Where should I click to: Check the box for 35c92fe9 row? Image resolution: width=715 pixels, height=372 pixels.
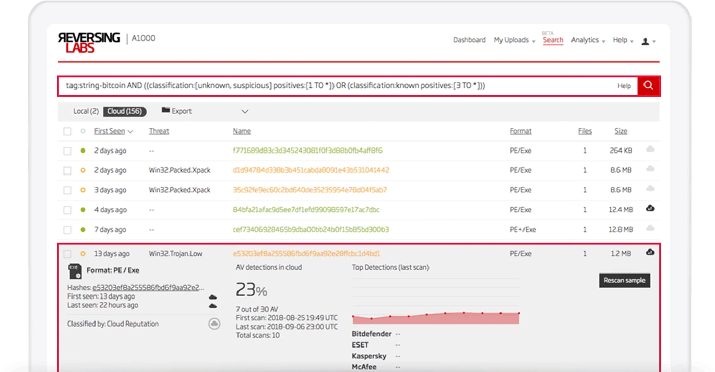[x=67, y=190]
